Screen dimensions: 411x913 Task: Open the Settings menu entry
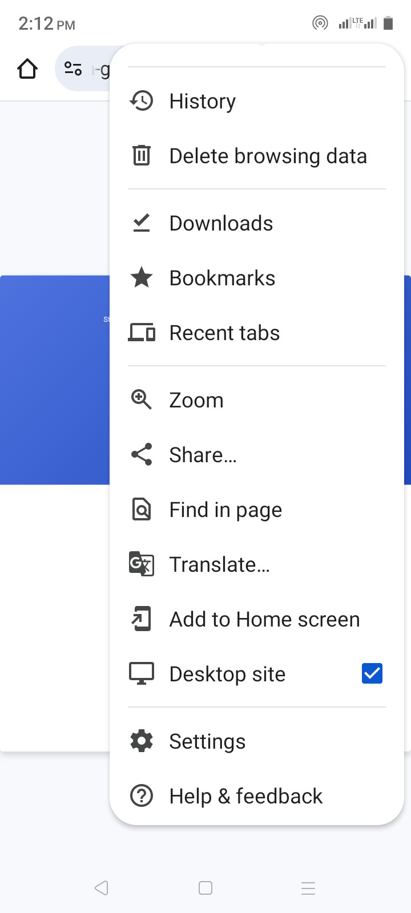point(257,741)
